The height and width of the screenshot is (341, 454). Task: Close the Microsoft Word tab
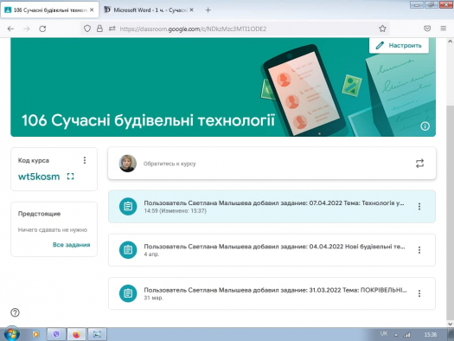(191, 10)
